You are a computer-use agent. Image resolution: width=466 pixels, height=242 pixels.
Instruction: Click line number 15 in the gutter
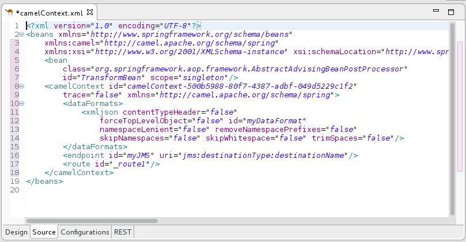pyautogui.click(x=15, y=146)
